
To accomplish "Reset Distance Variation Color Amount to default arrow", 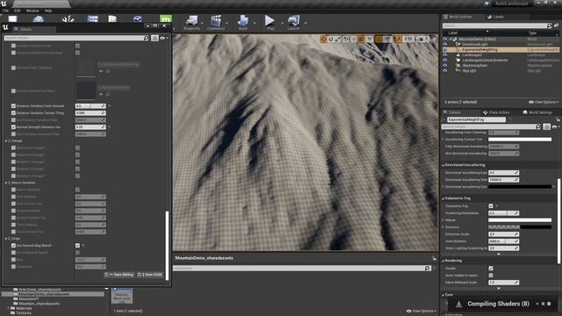I will coord(109,106).
